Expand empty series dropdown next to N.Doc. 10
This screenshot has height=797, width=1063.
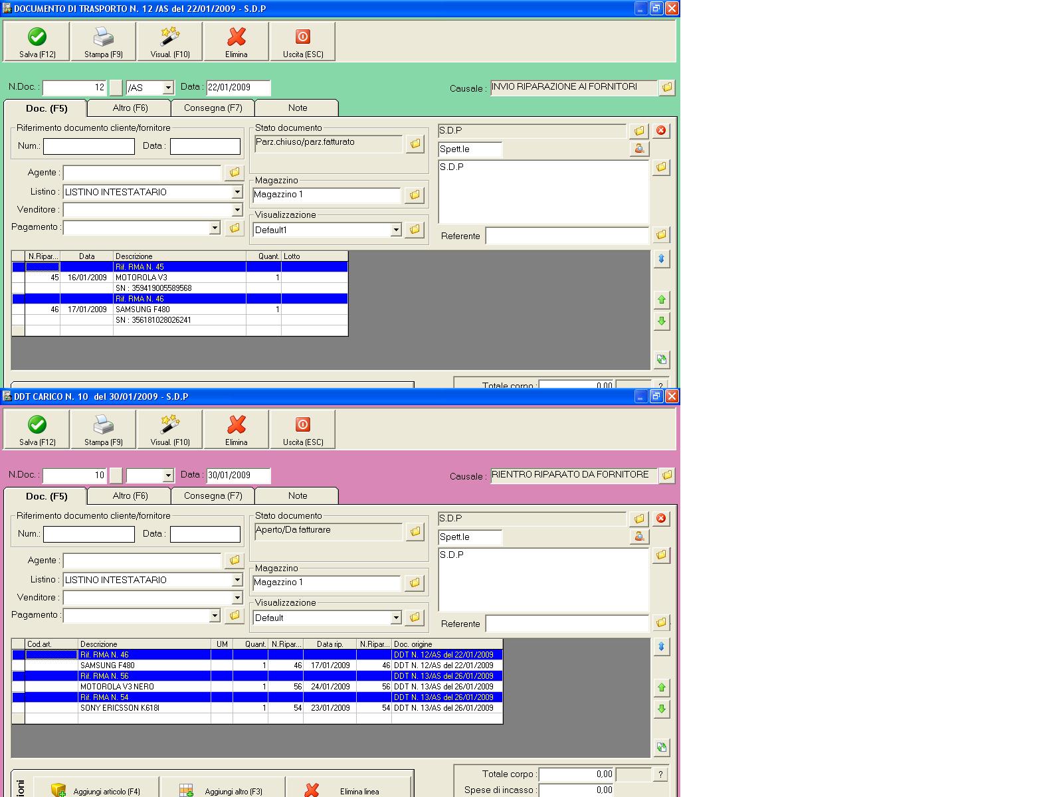[168, 476]
